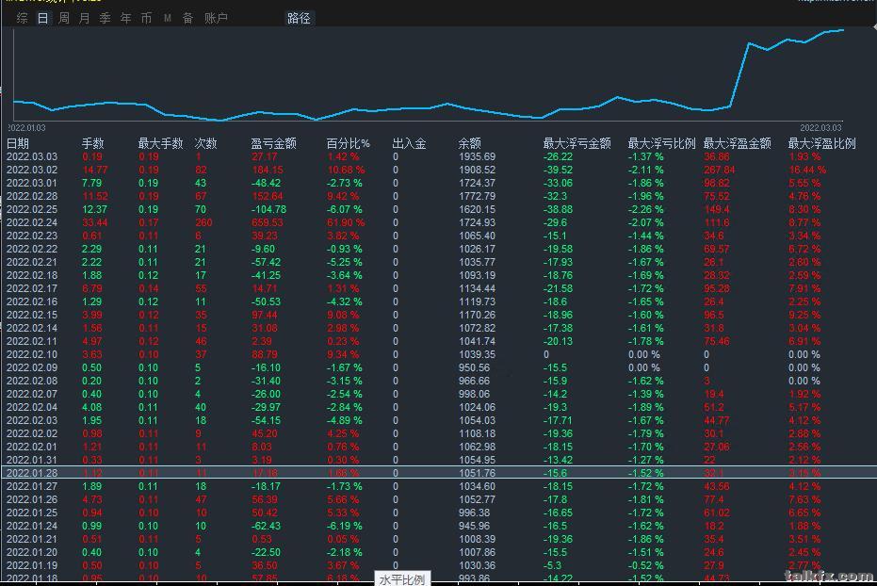
Task: Sort by the 盈亏金额 column header
Action: click(x=273, y=143)
